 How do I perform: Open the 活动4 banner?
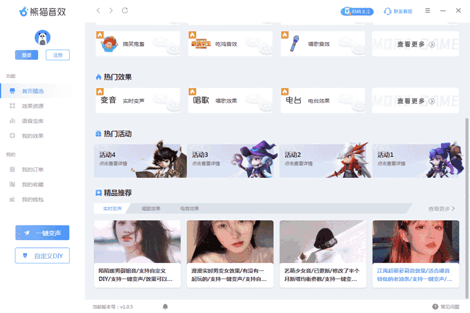[140, 160]
